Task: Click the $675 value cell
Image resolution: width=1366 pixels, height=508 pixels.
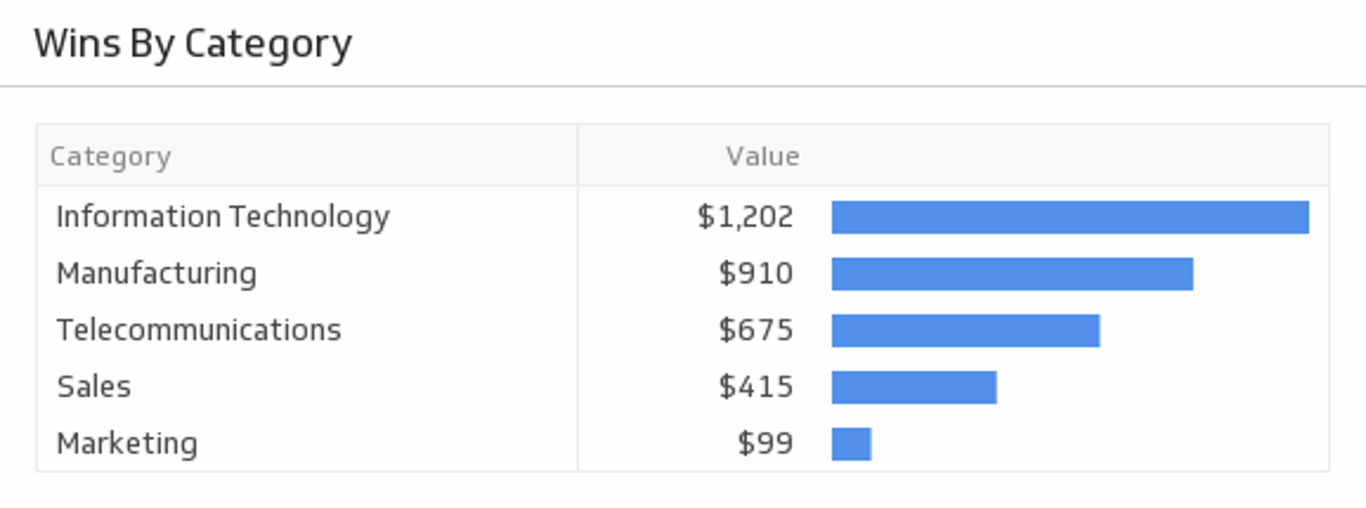Action: pos(756,330)
